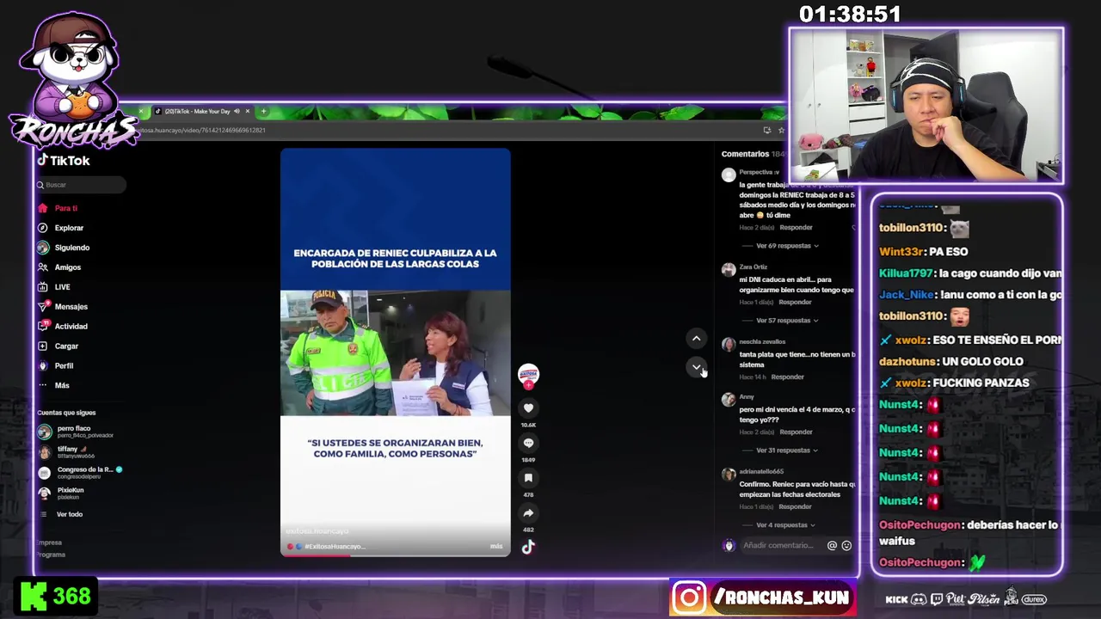Click the Añadir comentario field
The width and height of the screenshot is (1101, 619).
pos(778,545)
